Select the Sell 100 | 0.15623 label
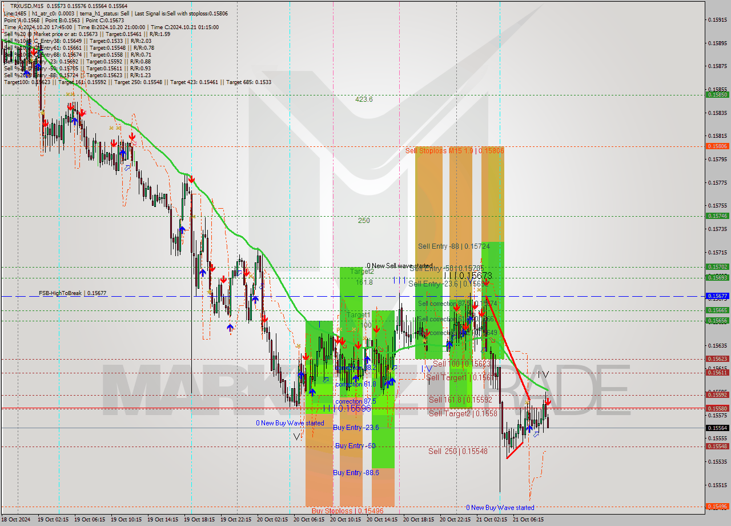The height and width of the screenshot is (526, 731). 461,364
